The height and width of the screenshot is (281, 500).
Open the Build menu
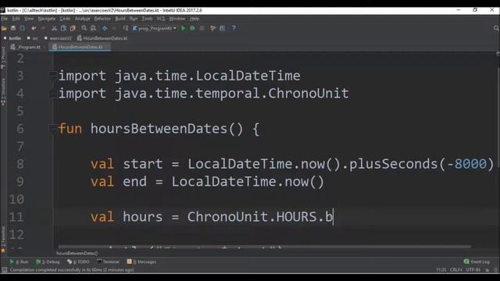(120, 19)
